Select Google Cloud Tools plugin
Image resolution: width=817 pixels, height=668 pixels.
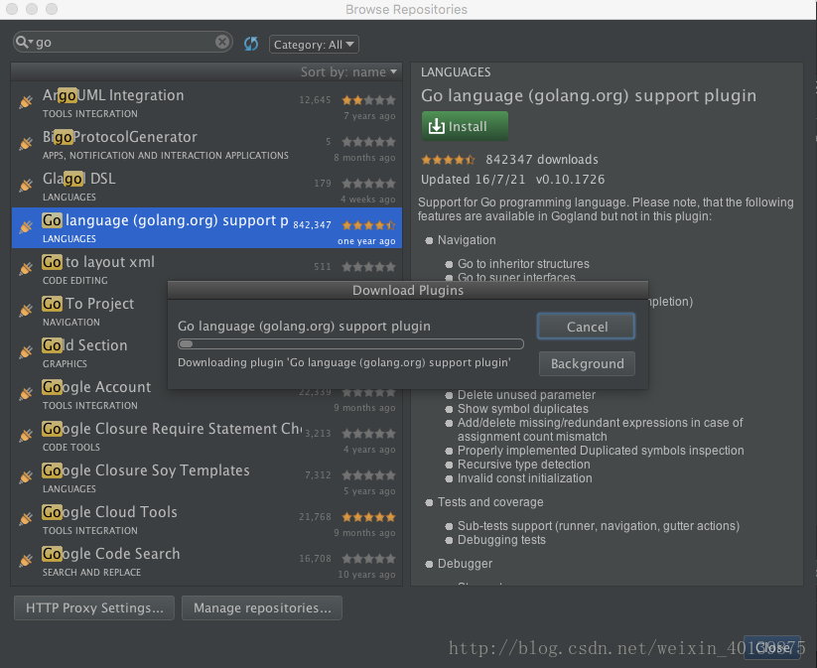pyautogui.click(x=206, y=519)
